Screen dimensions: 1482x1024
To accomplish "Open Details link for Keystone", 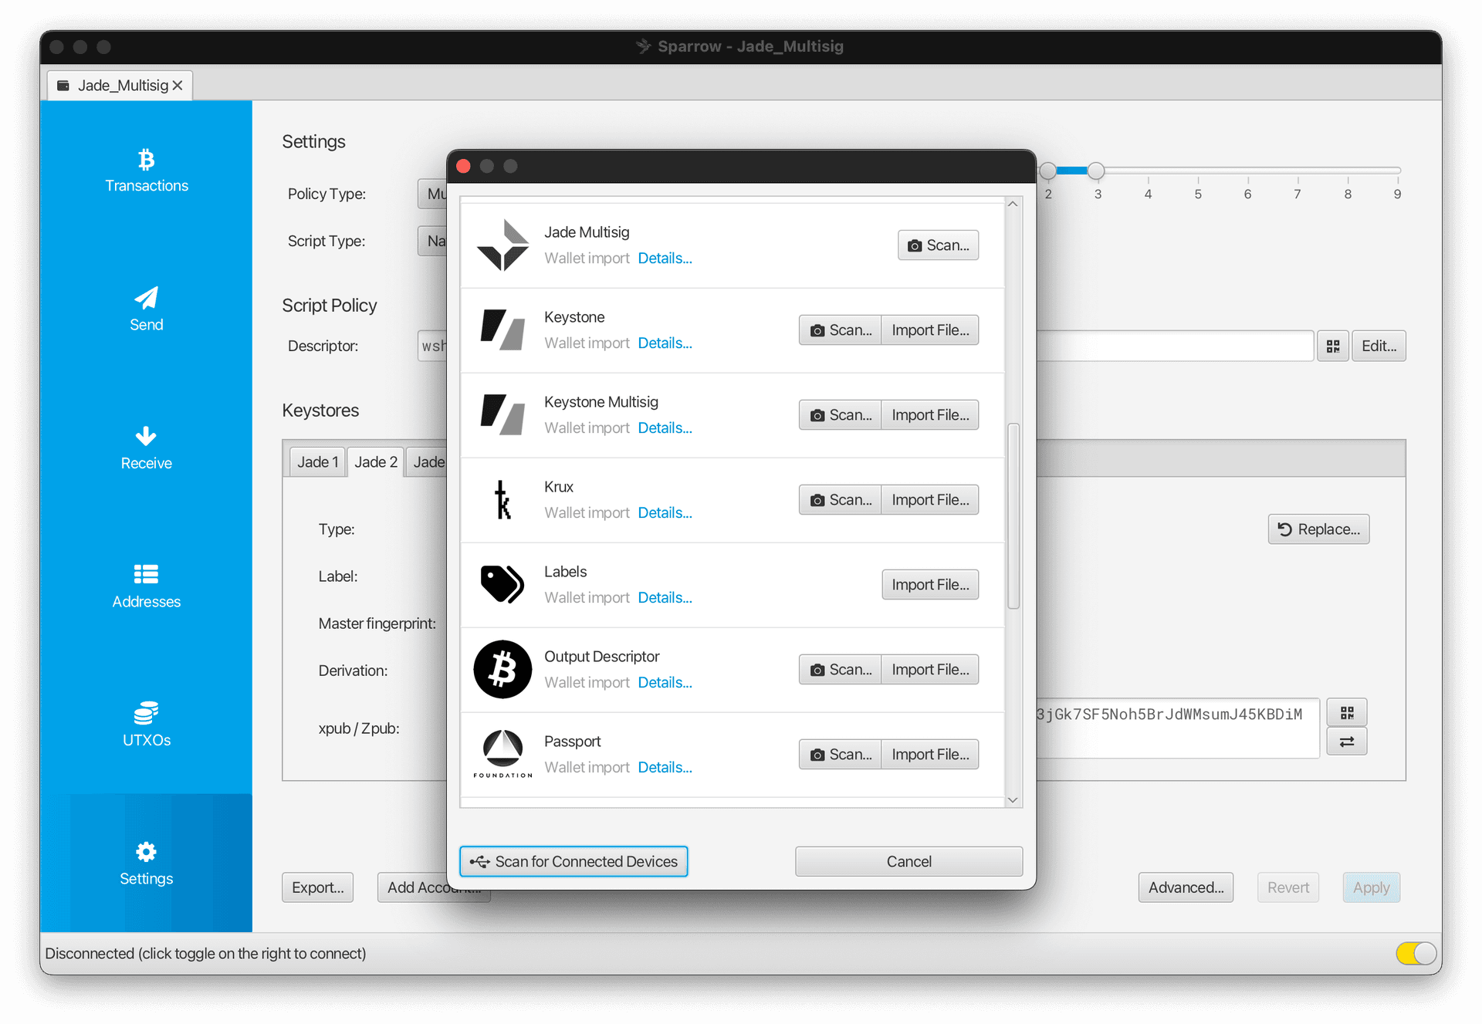I will coord(665,343).
